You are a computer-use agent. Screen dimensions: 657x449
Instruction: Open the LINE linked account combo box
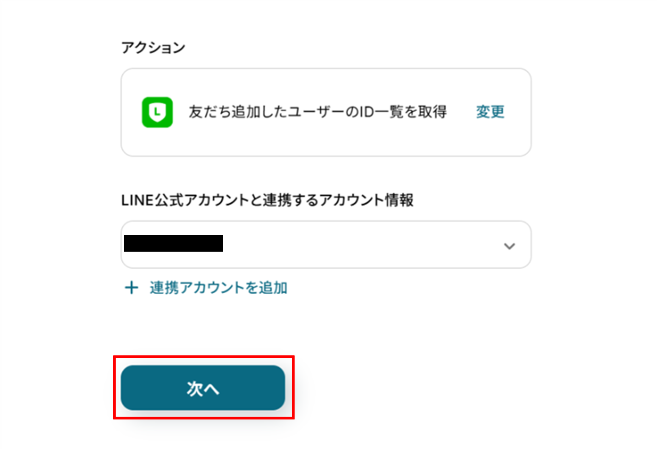326,245
